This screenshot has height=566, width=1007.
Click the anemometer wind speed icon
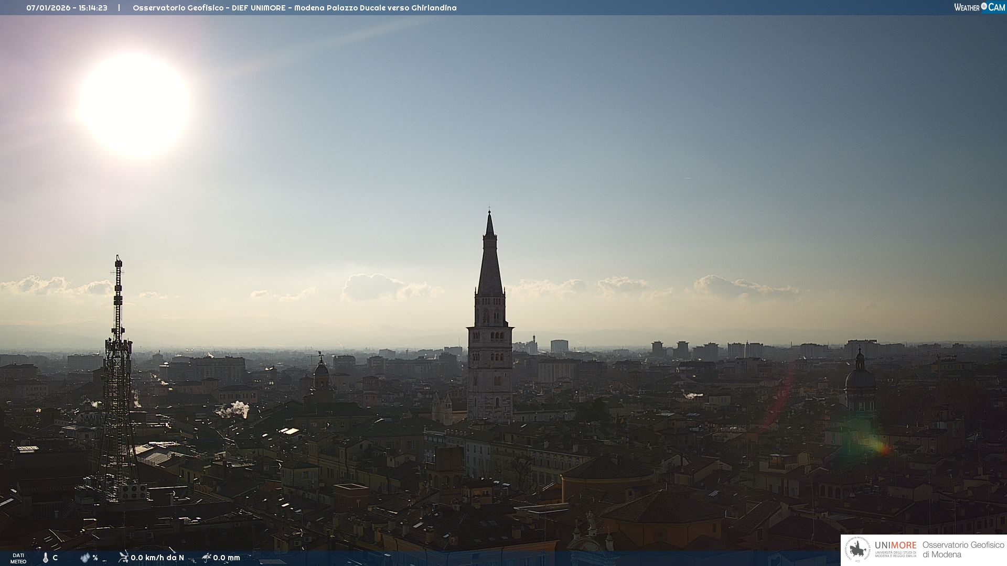pyautogui.click(x=123, y=558)
